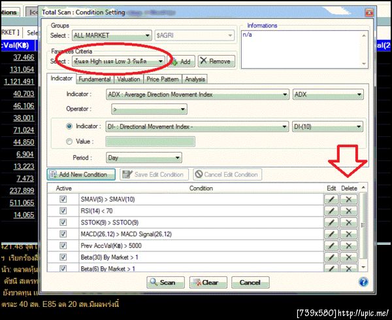Screen dimensions: 392x320
Task: Delete the Prev AccVal > 5000 condition
Action: click(348, 245)
